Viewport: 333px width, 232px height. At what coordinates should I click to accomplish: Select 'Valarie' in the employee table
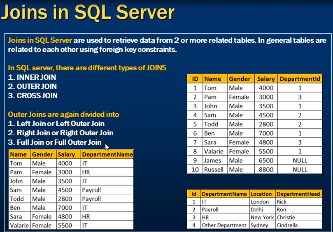pyautogui.click(x=215, y=151)
